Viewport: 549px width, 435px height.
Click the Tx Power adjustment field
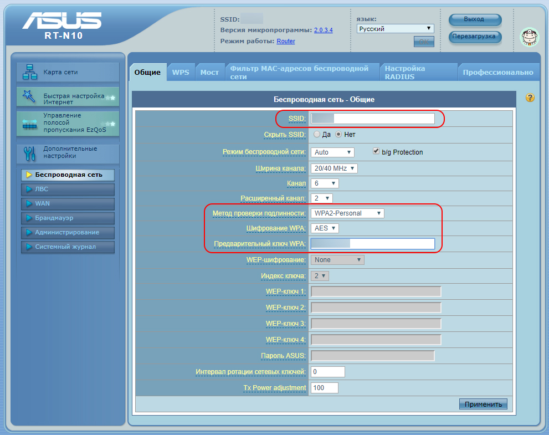click(325, 388)
